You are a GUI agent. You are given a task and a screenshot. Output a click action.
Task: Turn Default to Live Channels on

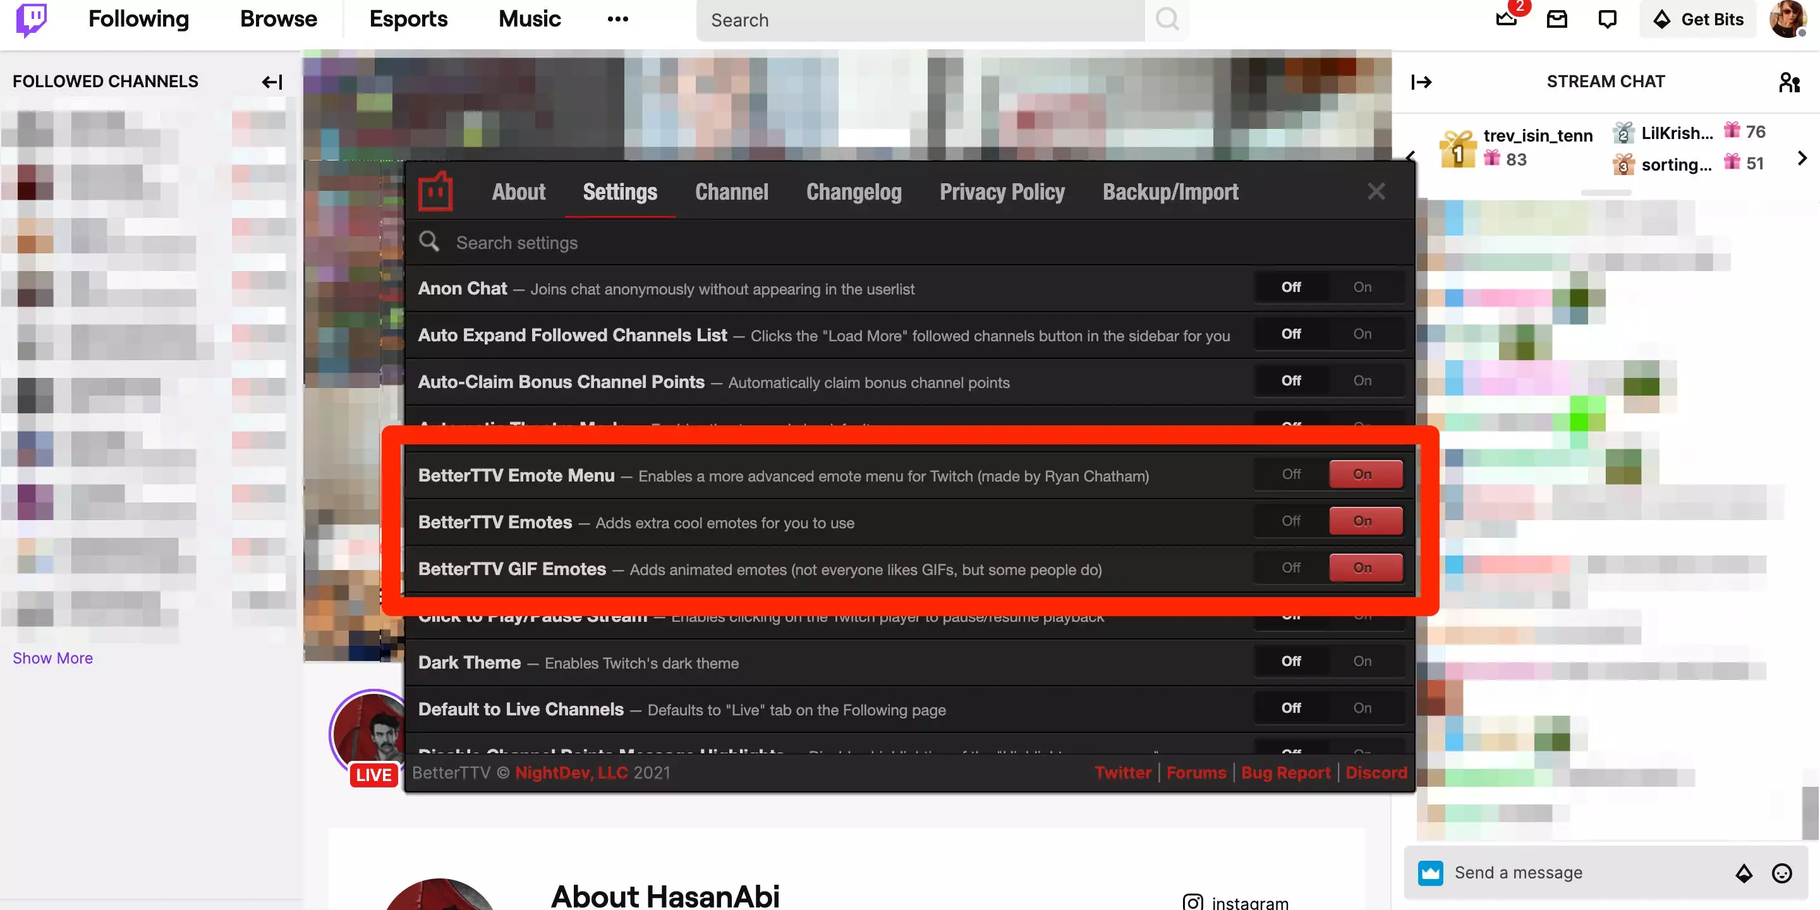point(1362,707)
